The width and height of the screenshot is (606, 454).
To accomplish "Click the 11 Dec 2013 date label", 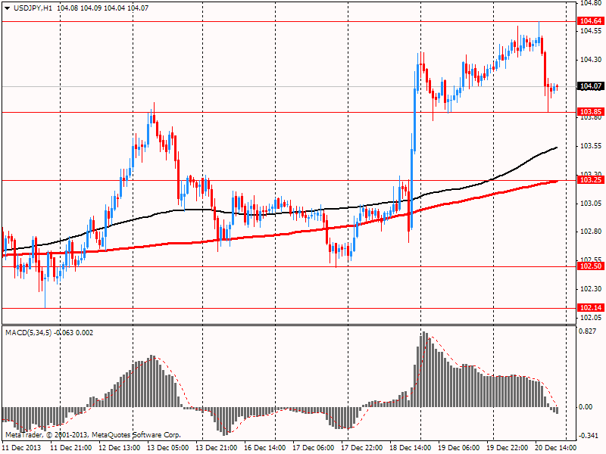I will point(21,447).
